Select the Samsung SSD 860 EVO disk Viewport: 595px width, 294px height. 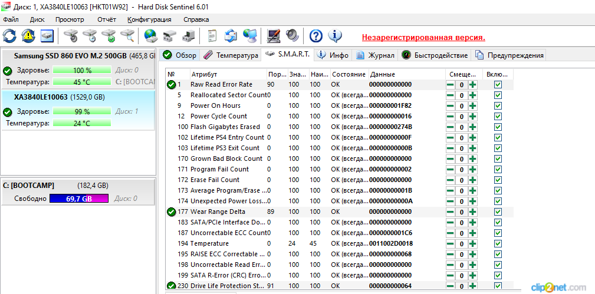[70, 55]
